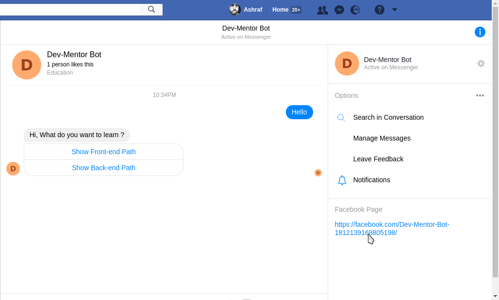Viewport: 499px width, 300px height.
Task: Select Manage Messages option
Action: click(x=382, y=138)
